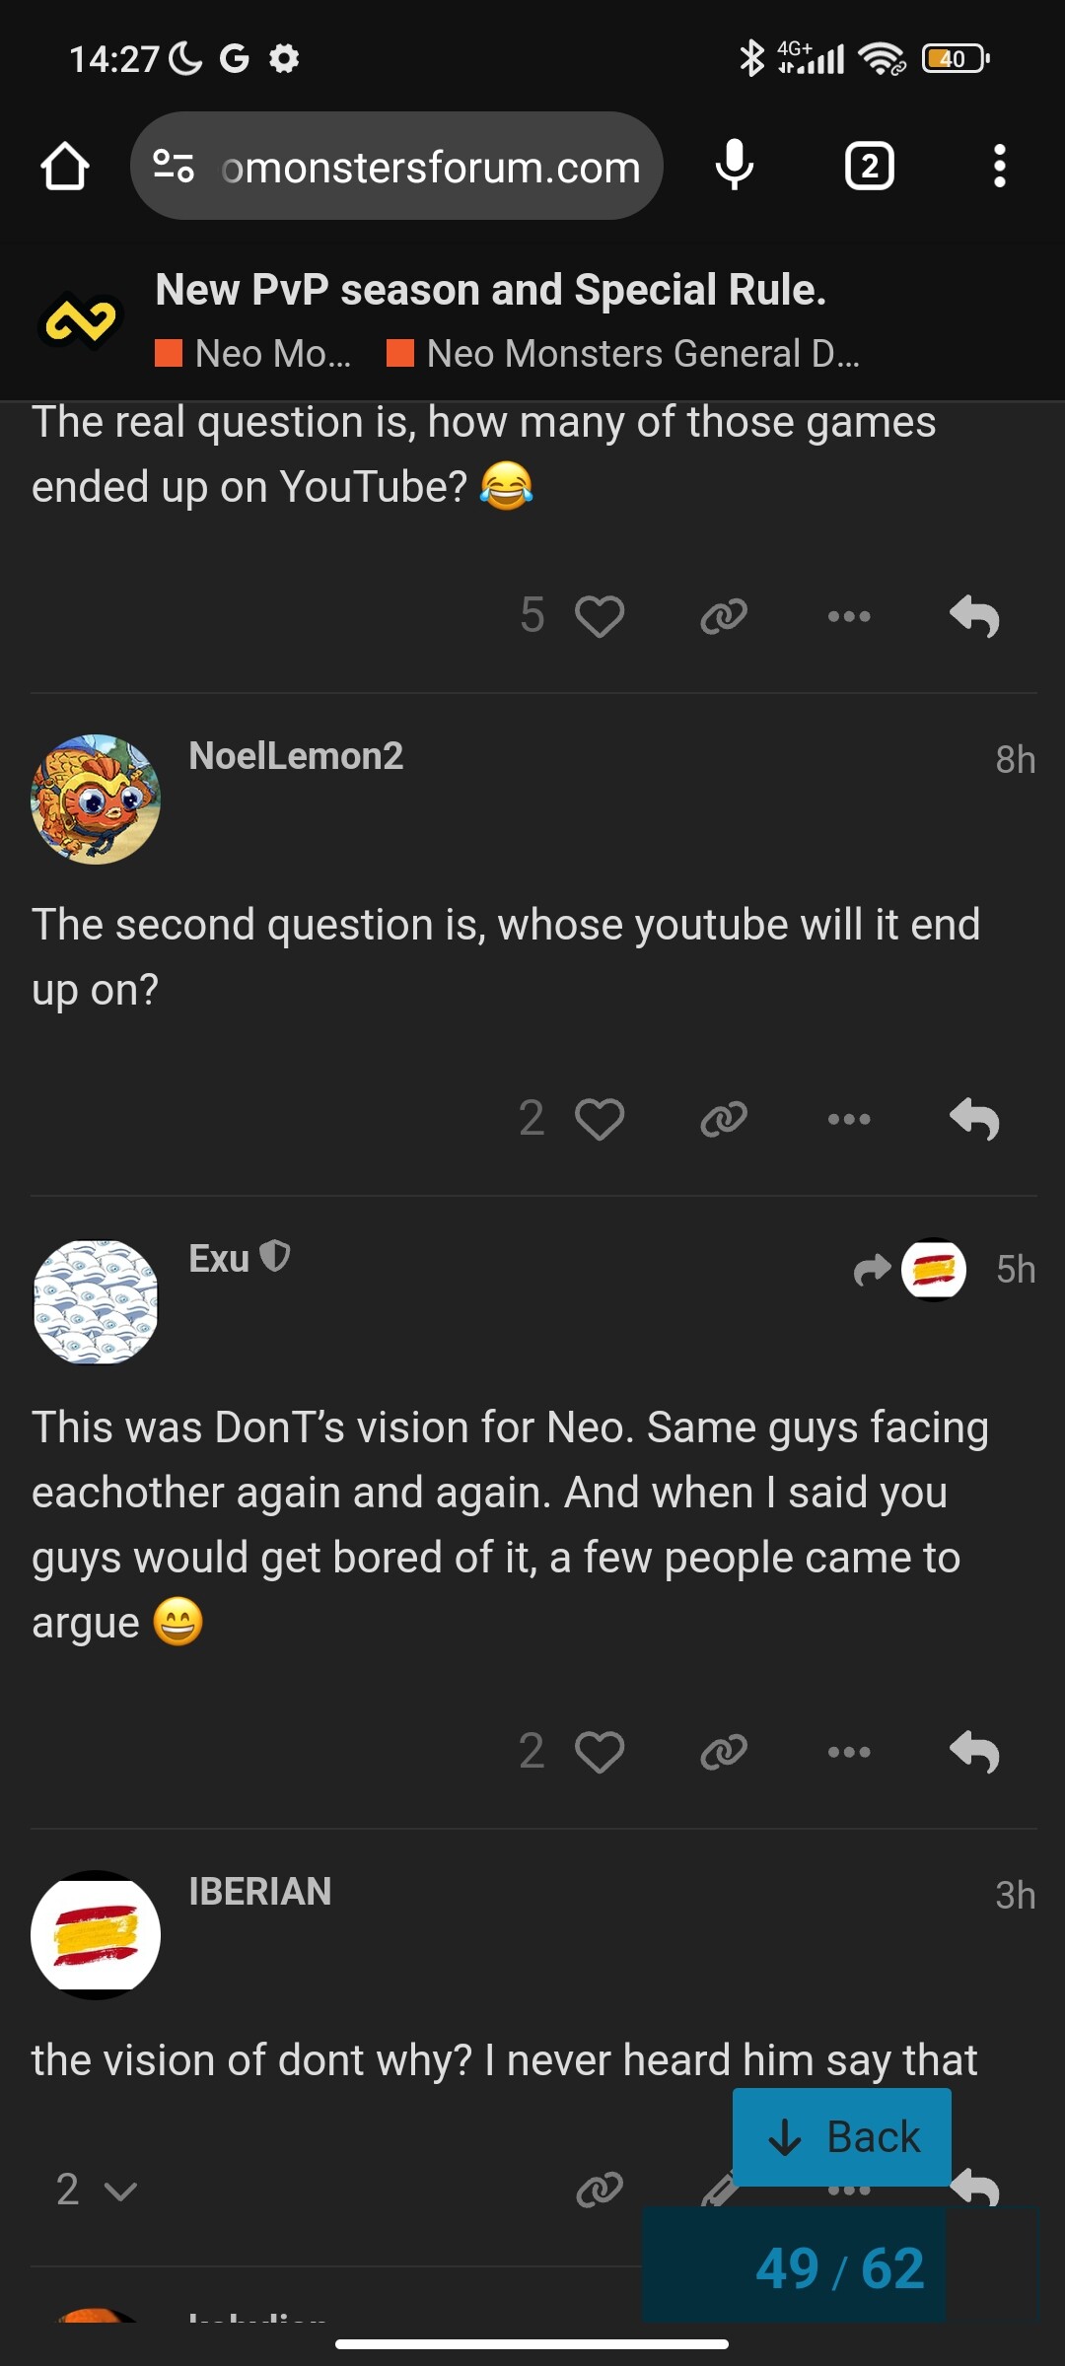Reply to Exu's post

click(x=974, y=1752)
